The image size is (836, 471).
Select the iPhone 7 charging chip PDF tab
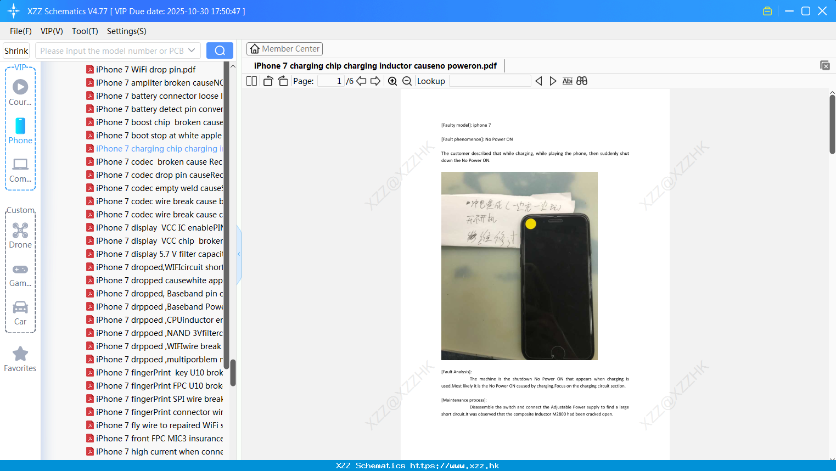375,66
